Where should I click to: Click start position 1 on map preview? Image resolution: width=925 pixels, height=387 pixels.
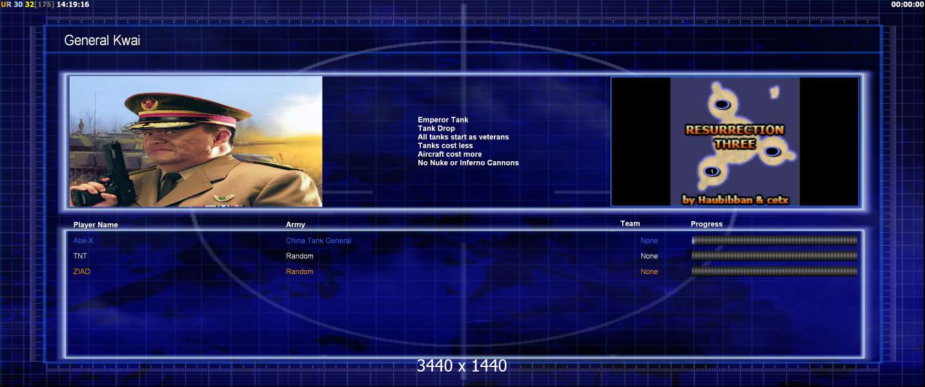[711, 172]
